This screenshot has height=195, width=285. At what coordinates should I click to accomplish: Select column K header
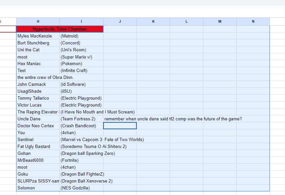[153, 22]
